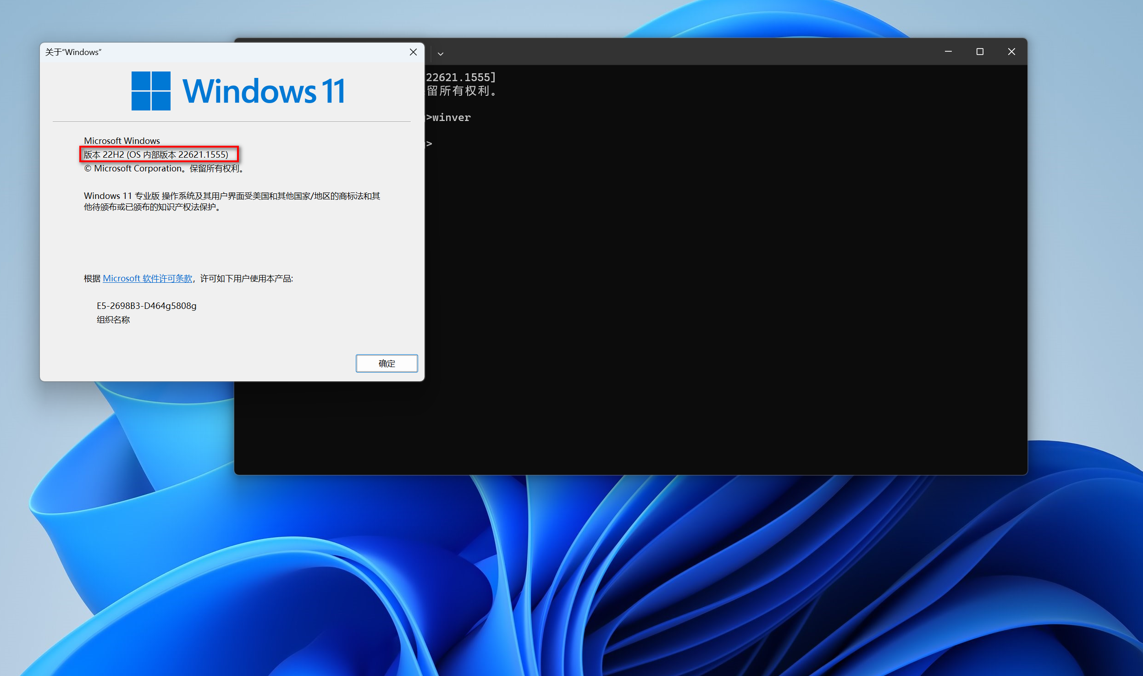Click the blue Windows logo in dialog
The width and height of the screenshot is (1143, 676).
click(151, 91)
